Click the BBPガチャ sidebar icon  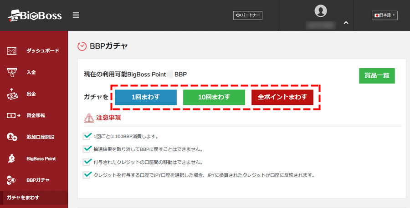click(11, 180)
